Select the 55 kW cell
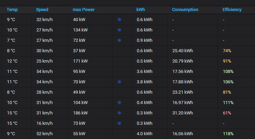The width and height of the screenshot is (255, 139). pyautogui.click(x=79, y=133)
